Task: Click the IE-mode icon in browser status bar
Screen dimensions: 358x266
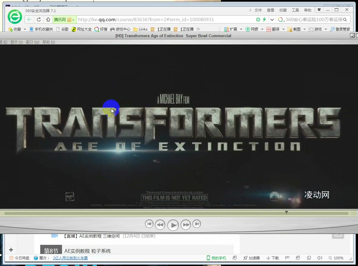Action: pyautogui.click(x=298, y=258)
